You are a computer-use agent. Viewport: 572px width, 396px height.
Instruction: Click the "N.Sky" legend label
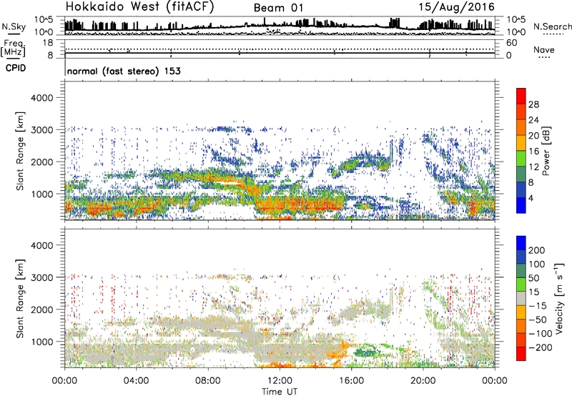pyautogui.click(x=14, y=26)
